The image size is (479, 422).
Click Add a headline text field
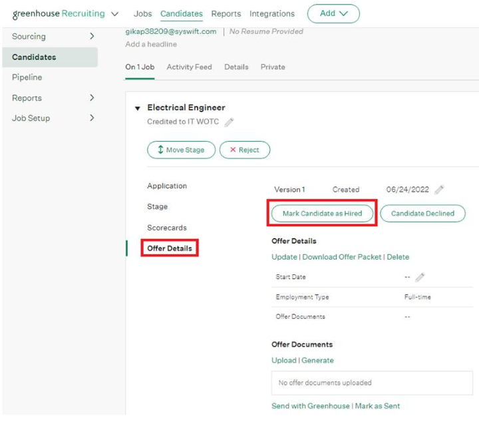151,45
